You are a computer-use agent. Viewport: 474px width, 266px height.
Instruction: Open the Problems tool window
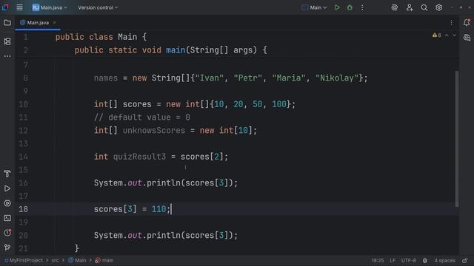coord(7,233)
